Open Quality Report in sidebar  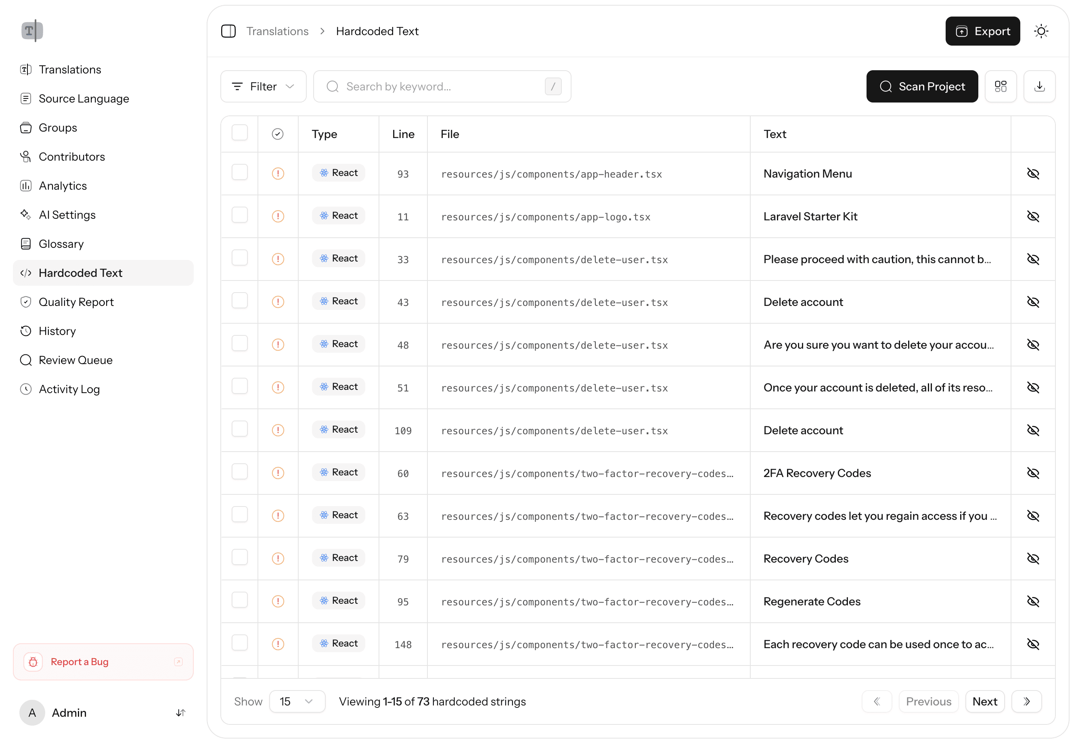click(x=76, y=301)
